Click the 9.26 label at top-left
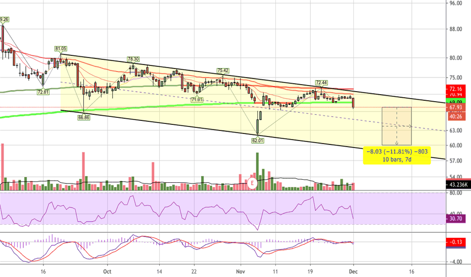This screenshot has height=277, width=471. click(x=4, y=20)
